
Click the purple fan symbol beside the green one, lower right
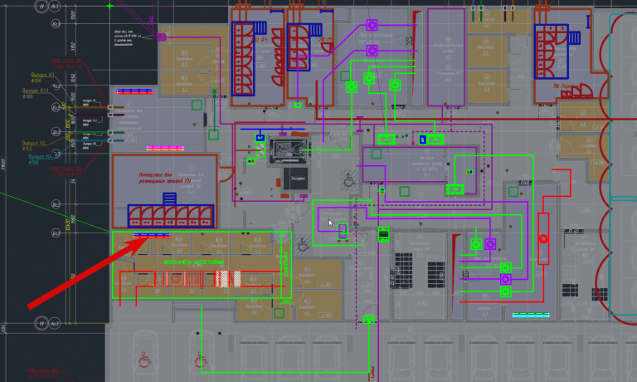[490, 244]
